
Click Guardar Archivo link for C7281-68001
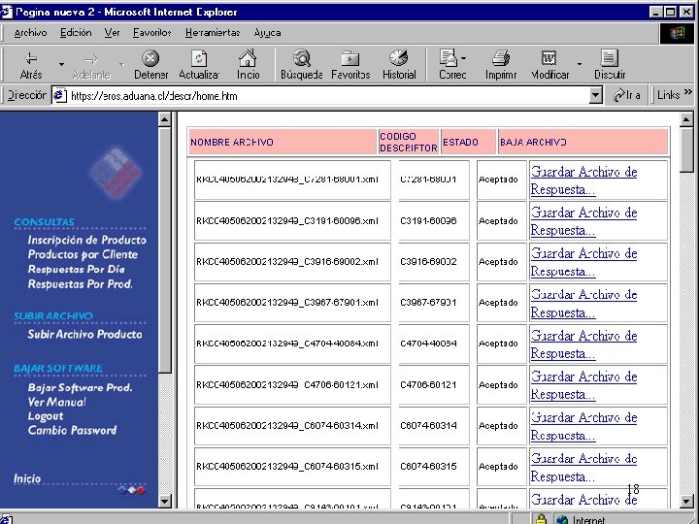[x=583, y=180]
